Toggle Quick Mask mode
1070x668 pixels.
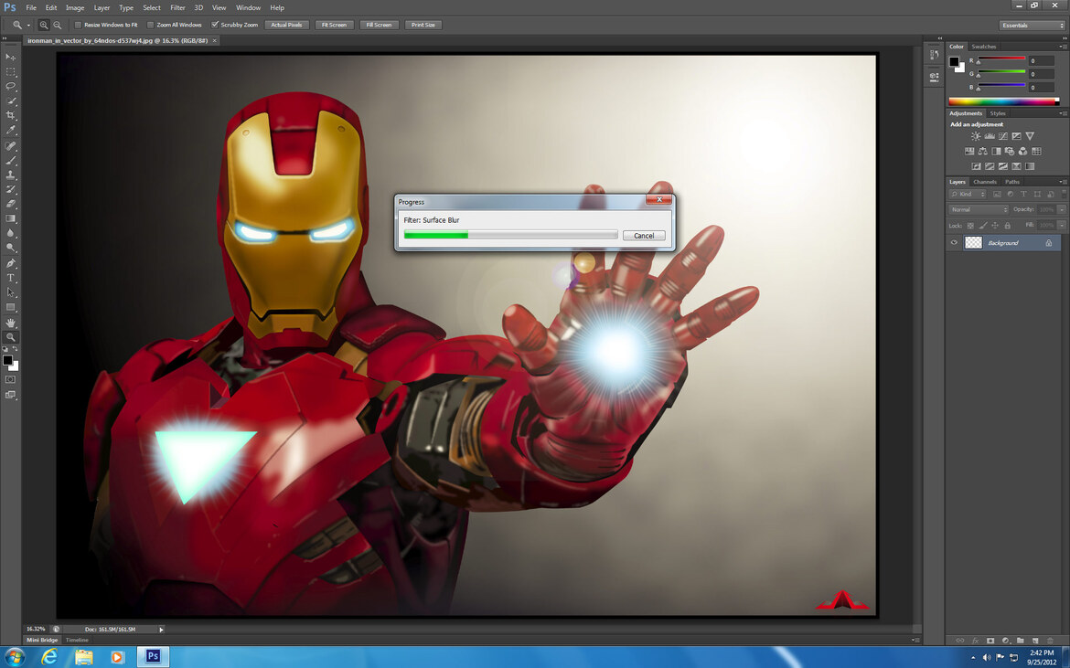point(10,379)
